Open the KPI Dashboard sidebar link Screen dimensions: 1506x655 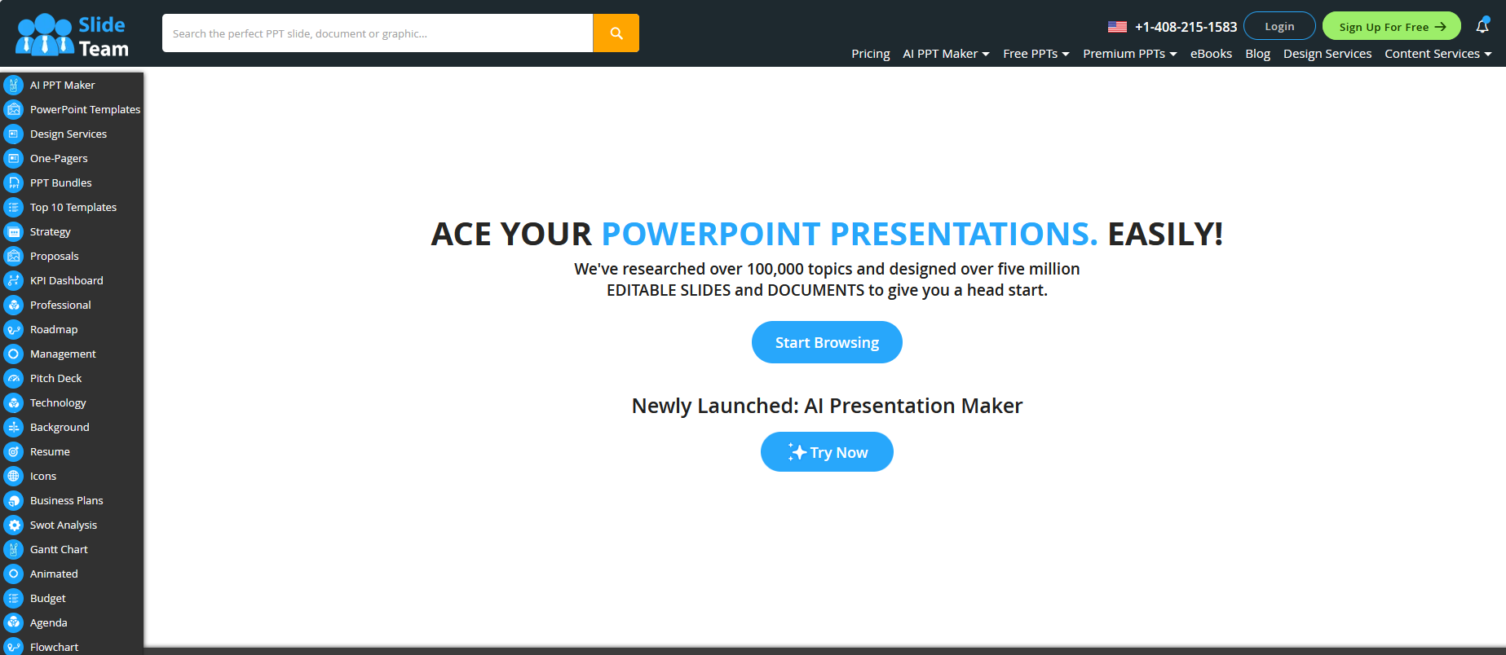(x=67, y=280)
